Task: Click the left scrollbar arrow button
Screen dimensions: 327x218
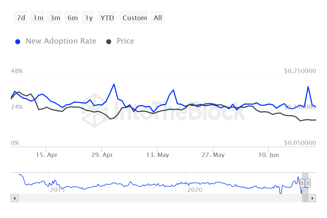Action: point(14,198)
